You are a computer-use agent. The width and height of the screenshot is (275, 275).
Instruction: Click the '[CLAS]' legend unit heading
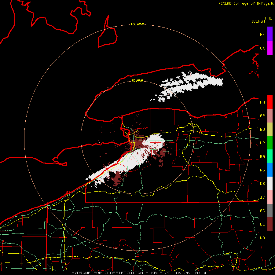click(258, 21)
